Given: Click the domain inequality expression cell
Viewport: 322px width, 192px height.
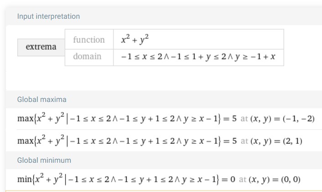Looking at the screenshot, I should pos(198,58).
